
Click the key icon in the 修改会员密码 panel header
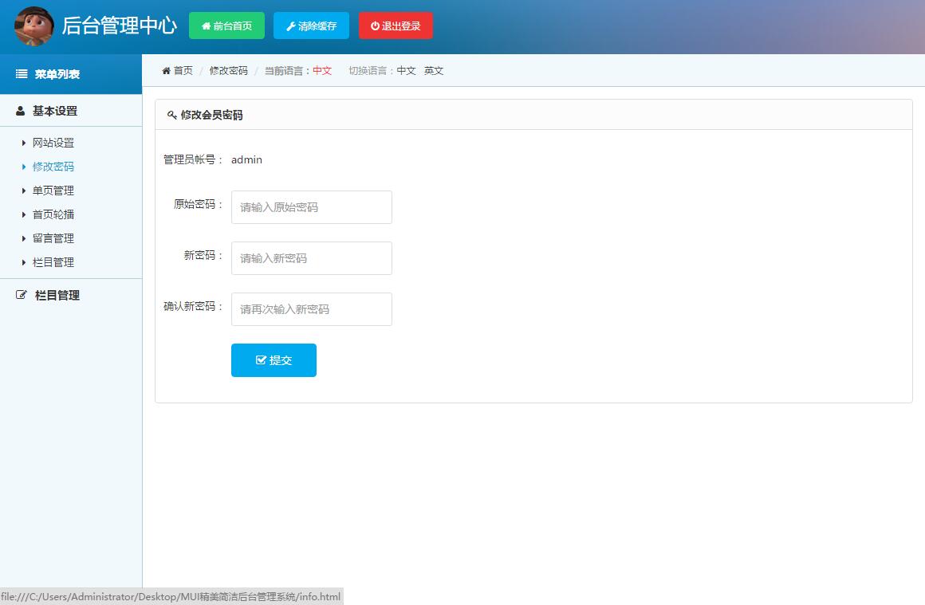[171, 114]
